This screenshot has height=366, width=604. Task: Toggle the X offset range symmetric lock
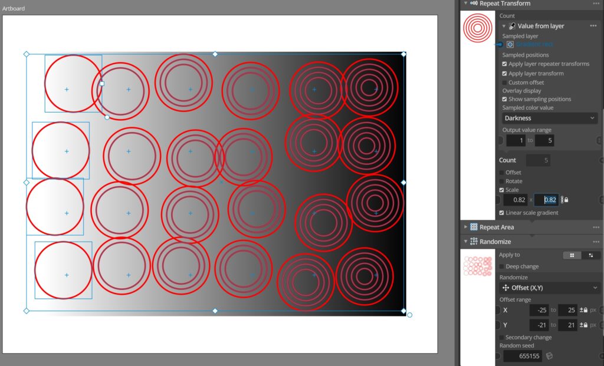point(583,310)
